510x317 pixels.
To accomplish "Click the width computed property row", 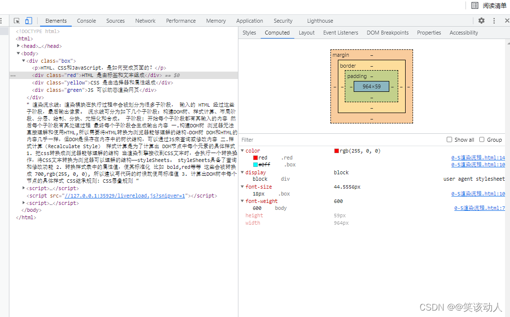I will [x=372, y=223].
